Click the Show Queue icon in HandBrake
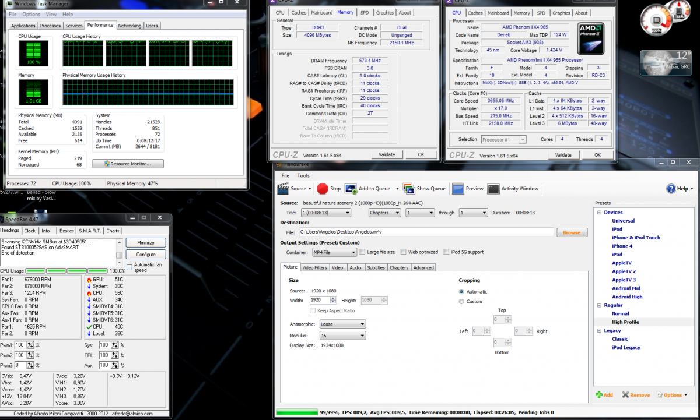This screenshot has width=700, height=420. tap(409, 188)
